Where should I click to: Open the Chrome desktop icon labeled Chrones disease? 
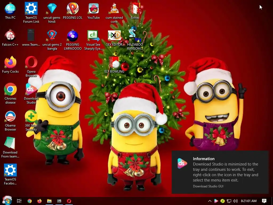pos(10,94)
